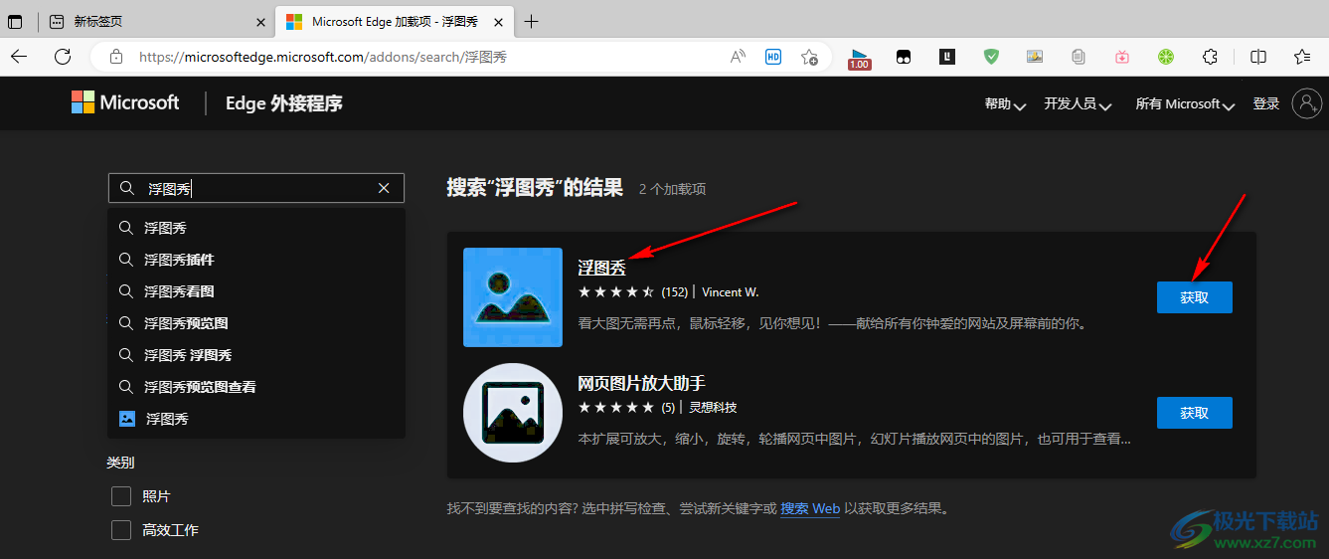
Task: Click the green lime extension icon
Action: click(1166, 57)
